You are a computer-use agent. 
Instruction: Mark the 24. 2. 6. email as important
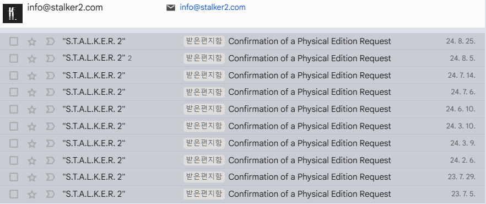(50, 160)
